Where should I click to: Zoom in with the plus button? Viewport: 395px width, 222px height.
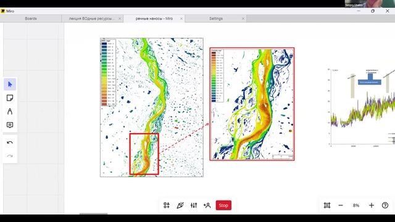[x=372, y=205]
